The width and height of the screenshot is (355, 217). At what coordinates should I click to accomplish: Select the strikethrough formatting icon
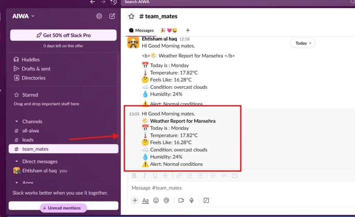tap(166, 176)
